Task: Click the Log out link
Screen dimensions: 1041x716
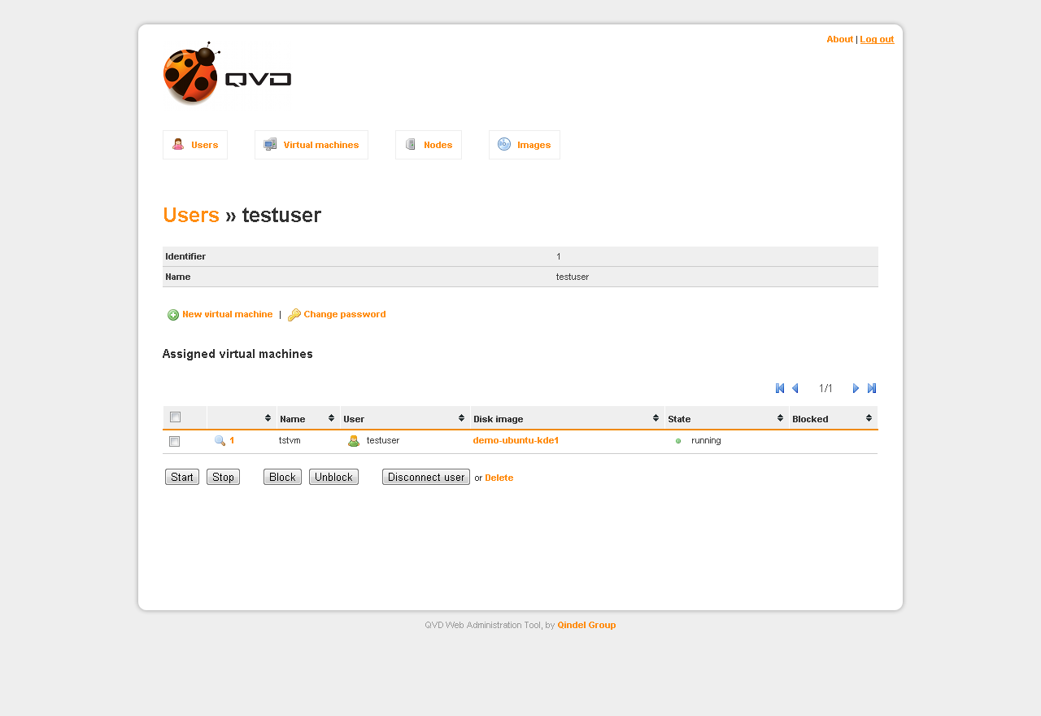Action: point(877,39)
